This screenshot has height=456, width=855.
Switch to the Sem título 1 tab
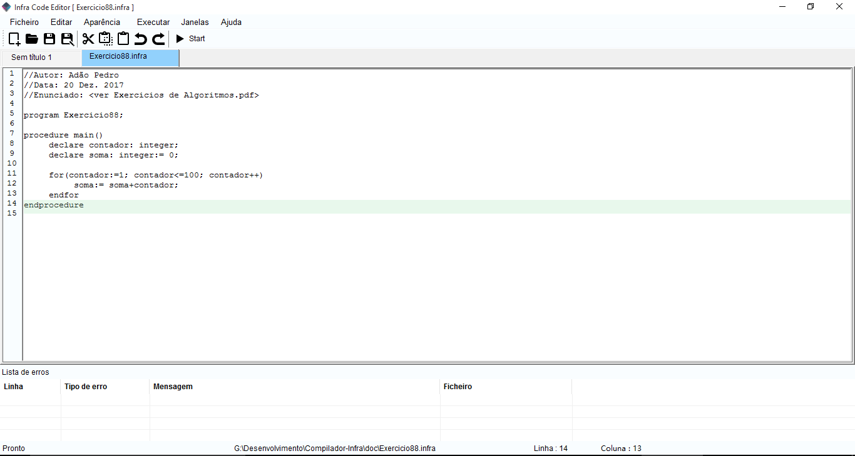coord(41,57)
